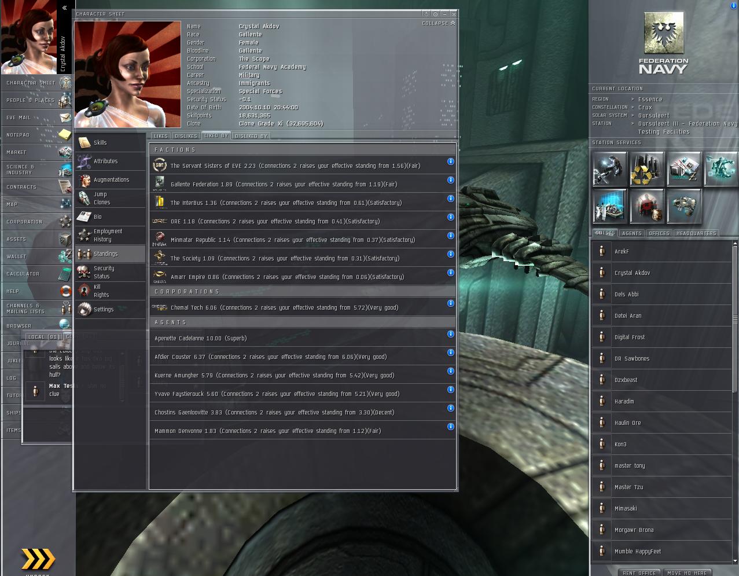Open the third station service icon
This screenshot has width=739, height=576.
684,169
